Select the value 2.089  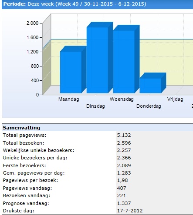tap(124, 165)
